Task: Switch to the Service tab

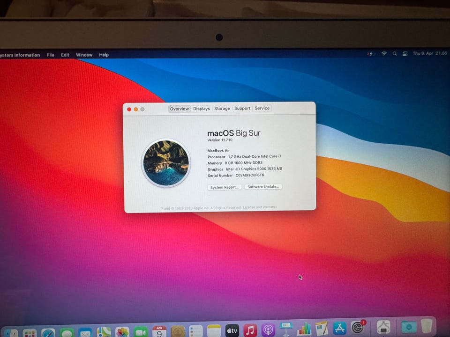Action: [x=262, y=108]
